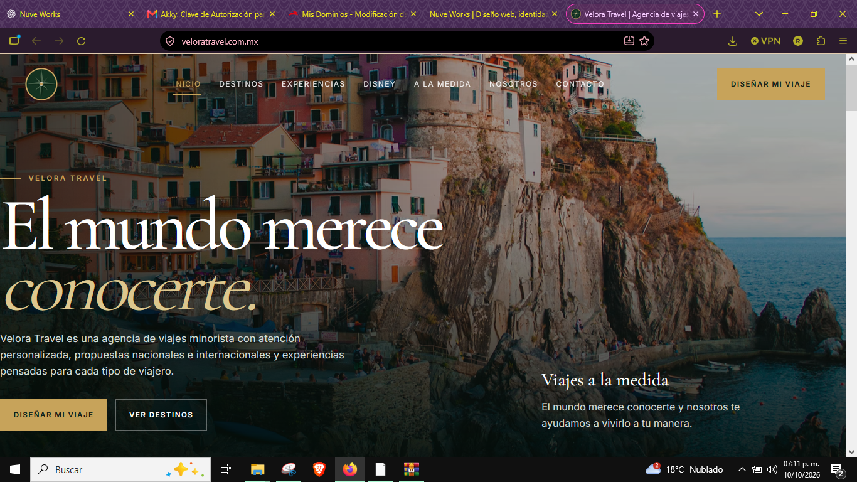Open the extensions puzzle icon
The image size is (857, 482).
821,41
